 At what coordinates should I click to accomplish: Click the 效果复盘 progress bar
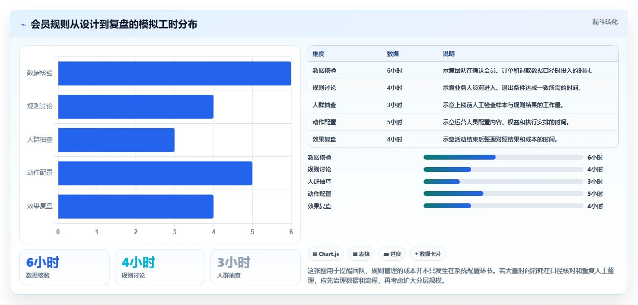pyautogui.click(x=503, y=206)
